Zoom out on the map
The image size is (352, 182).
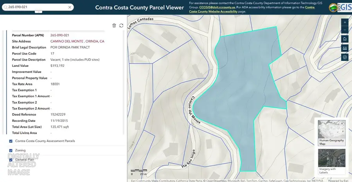pos(345,30)
